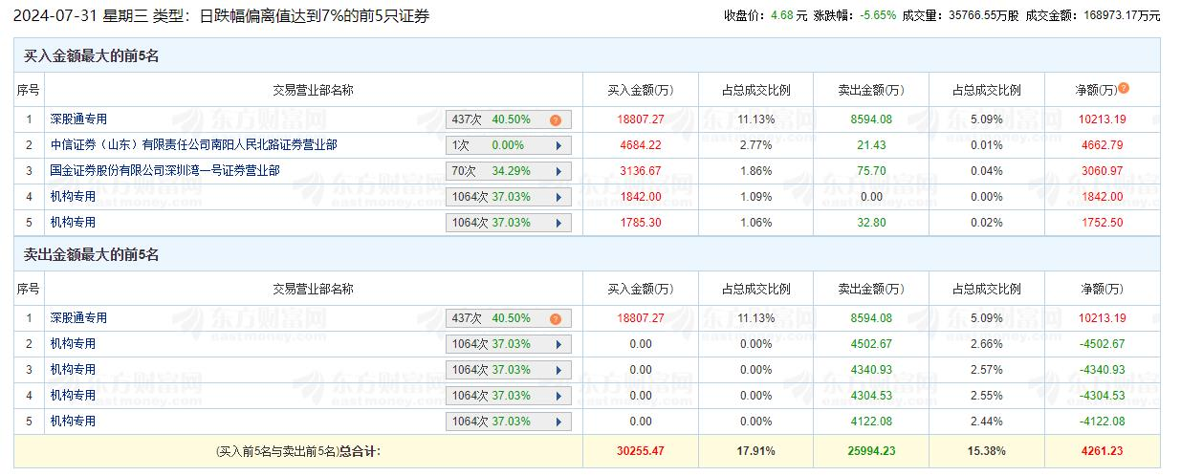
Task: Click the help icon beside 净额(万) header
Action: coord(1124,88)
